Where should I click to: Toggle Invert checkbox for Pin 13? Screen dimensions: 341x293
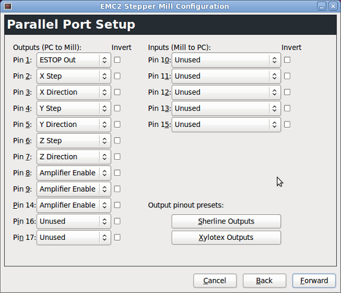coord(287,108)
